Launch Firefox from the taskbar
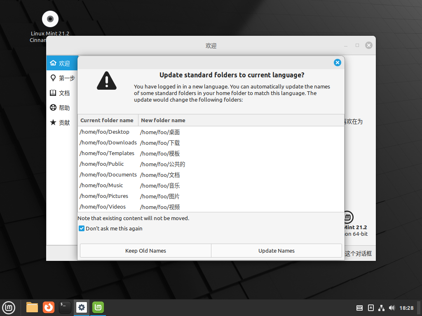422x316 pixels. tap(49, 307)
